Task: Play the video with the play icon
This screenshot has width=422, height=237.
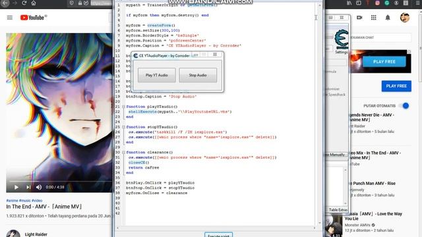Action: (16, 187)
